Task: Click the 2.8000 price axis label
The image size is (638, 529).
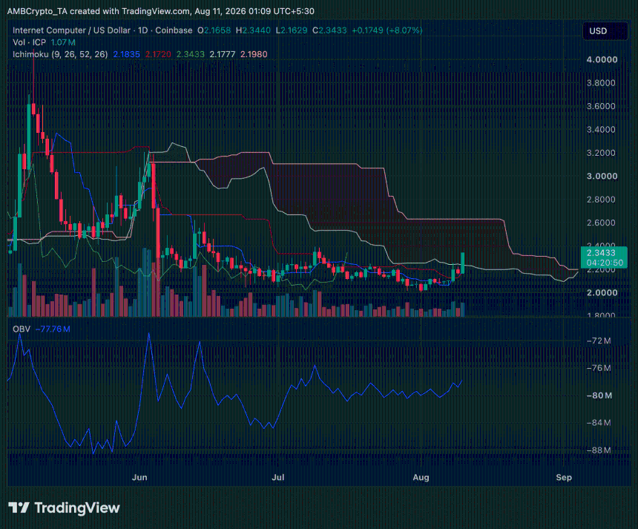Action: tap(601, 200)
